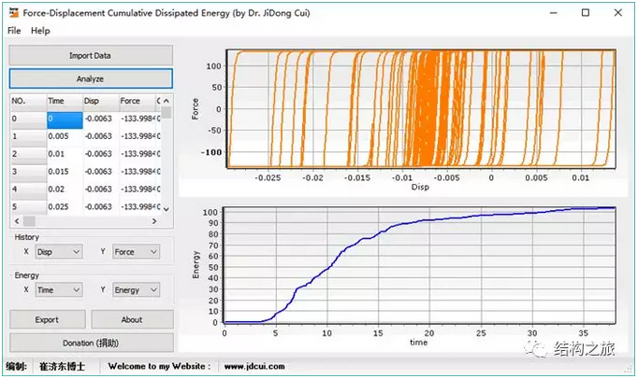Click table's vertical scrollbar up arrow
This screenshot has height=379, width=638.
167,100
